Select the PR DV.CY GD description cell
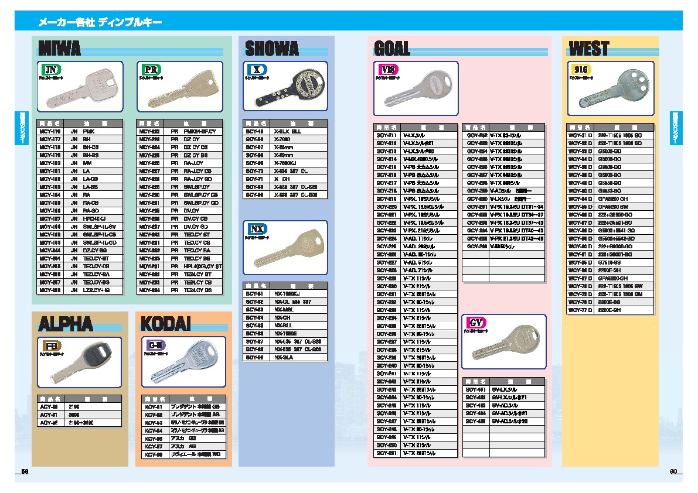The image size is (698, 493). (193, 227)
